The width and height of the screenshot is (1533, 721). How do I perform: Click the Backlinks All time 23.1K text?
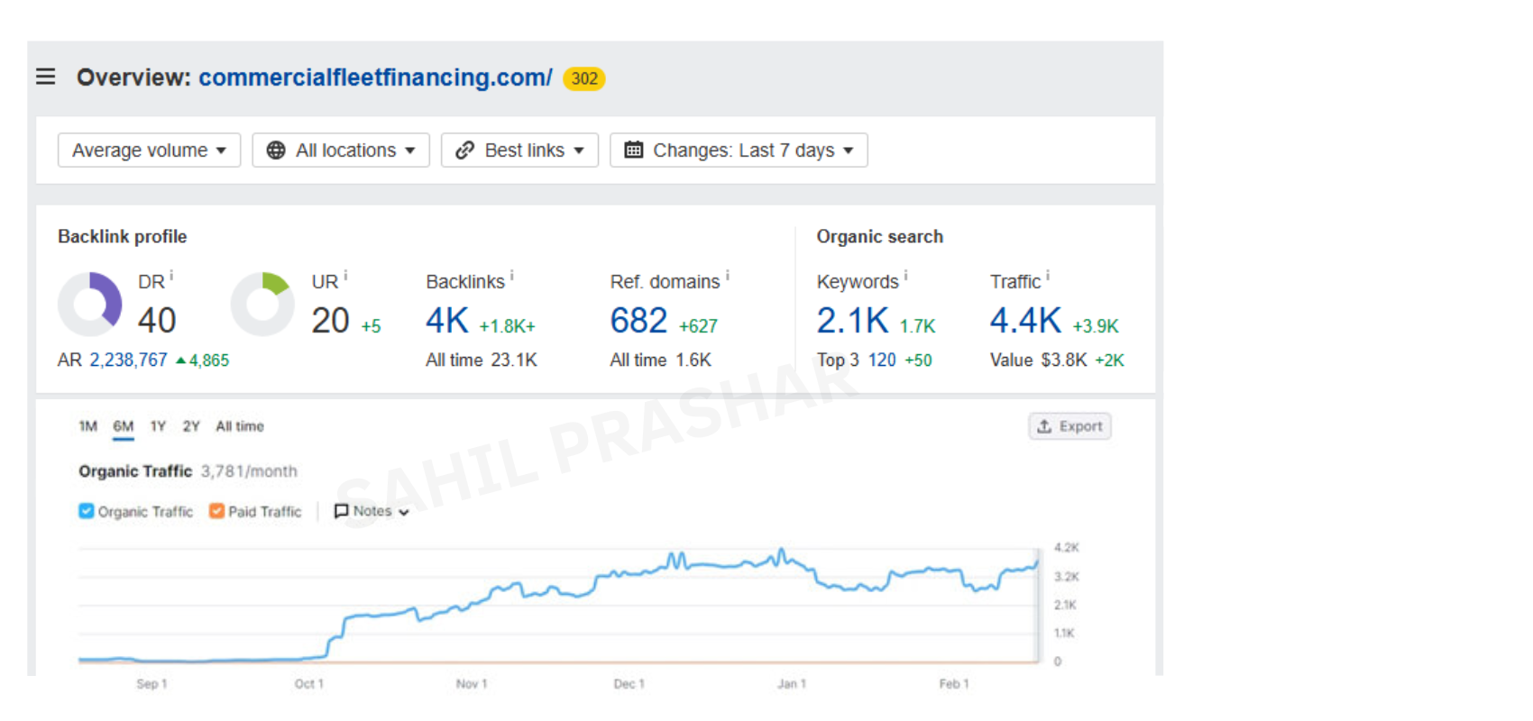[482, 360]
